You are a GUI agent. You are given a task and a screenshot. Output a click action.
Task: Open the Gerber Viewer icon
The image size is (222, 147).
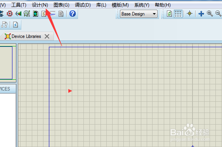tap(27, 14)
